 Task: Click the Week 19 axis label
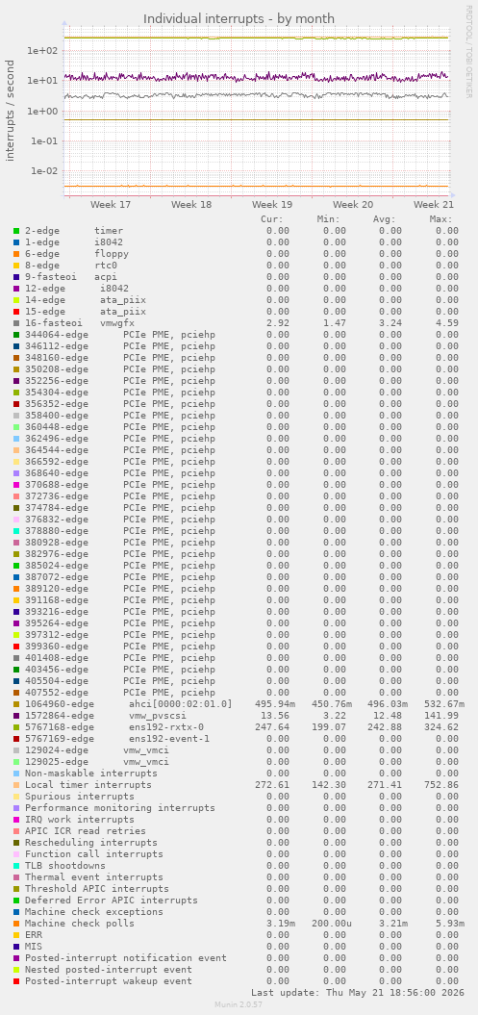pyautogui.click(x=272, y=205)
